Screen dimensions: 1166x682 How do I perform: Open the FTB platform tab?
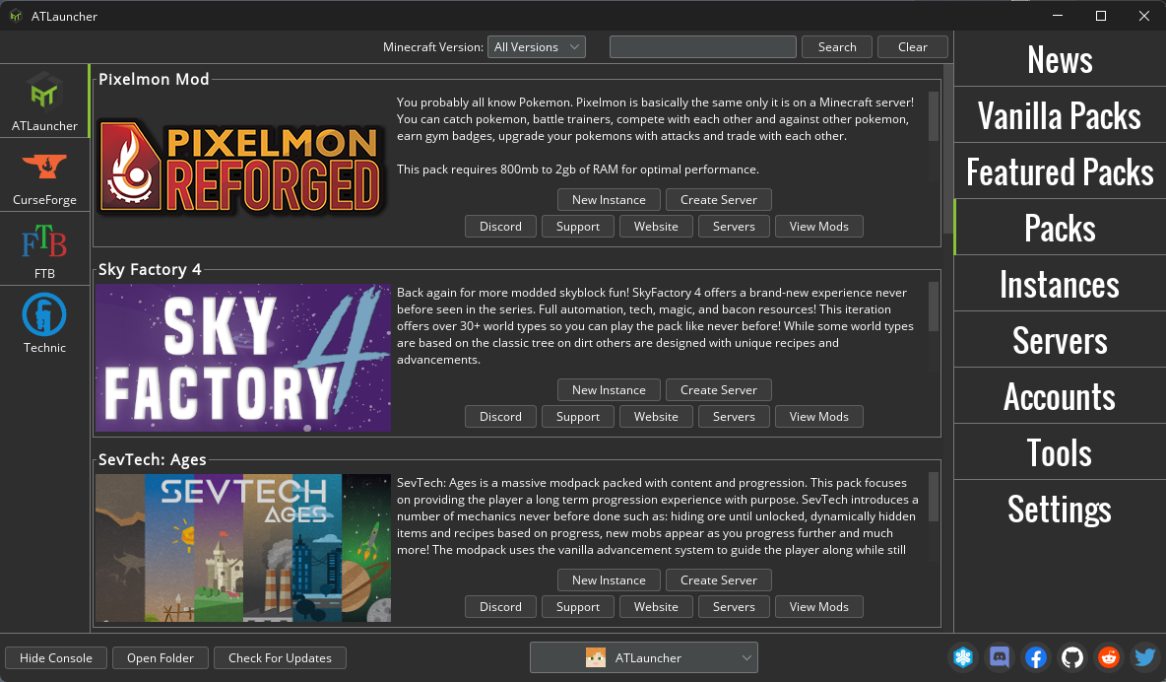coord(44,249)
